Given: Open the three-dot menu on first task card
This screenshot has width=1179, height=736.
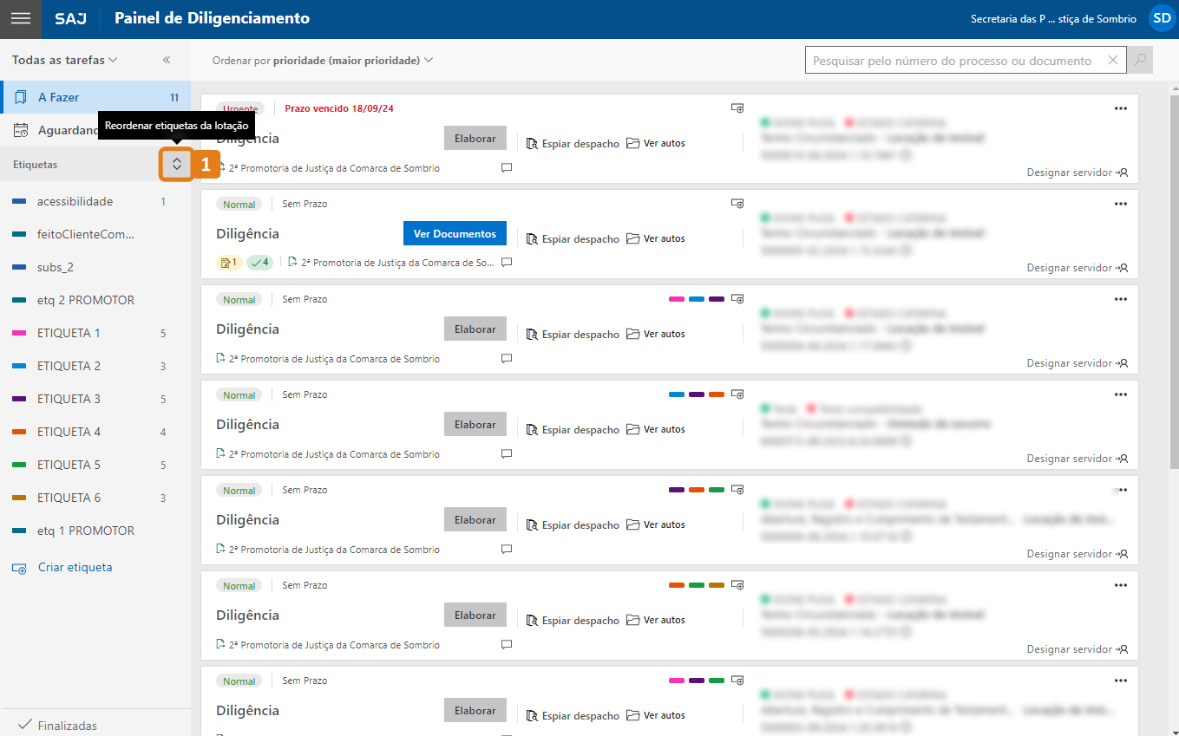Looking at the screenshot, I should (1121, 108).
